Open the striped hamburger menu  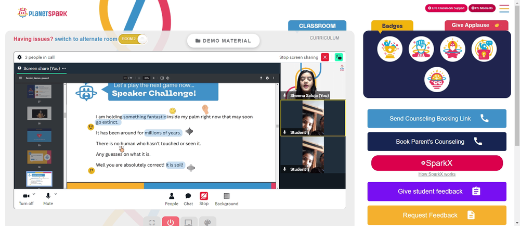coord(504,8)
